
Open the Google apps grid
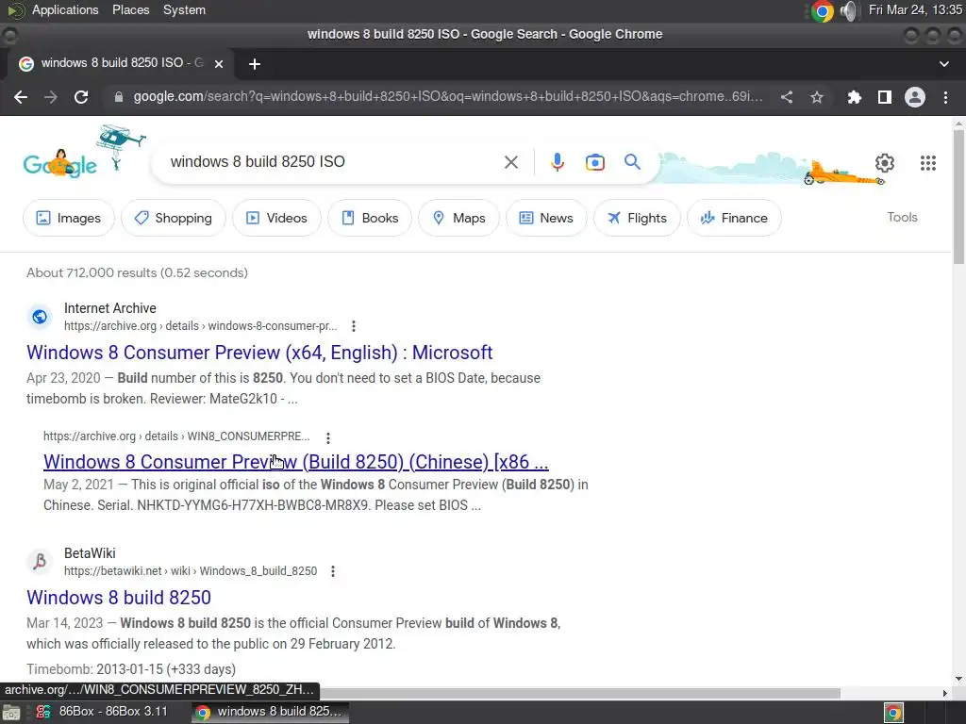(x=928, y=162)
